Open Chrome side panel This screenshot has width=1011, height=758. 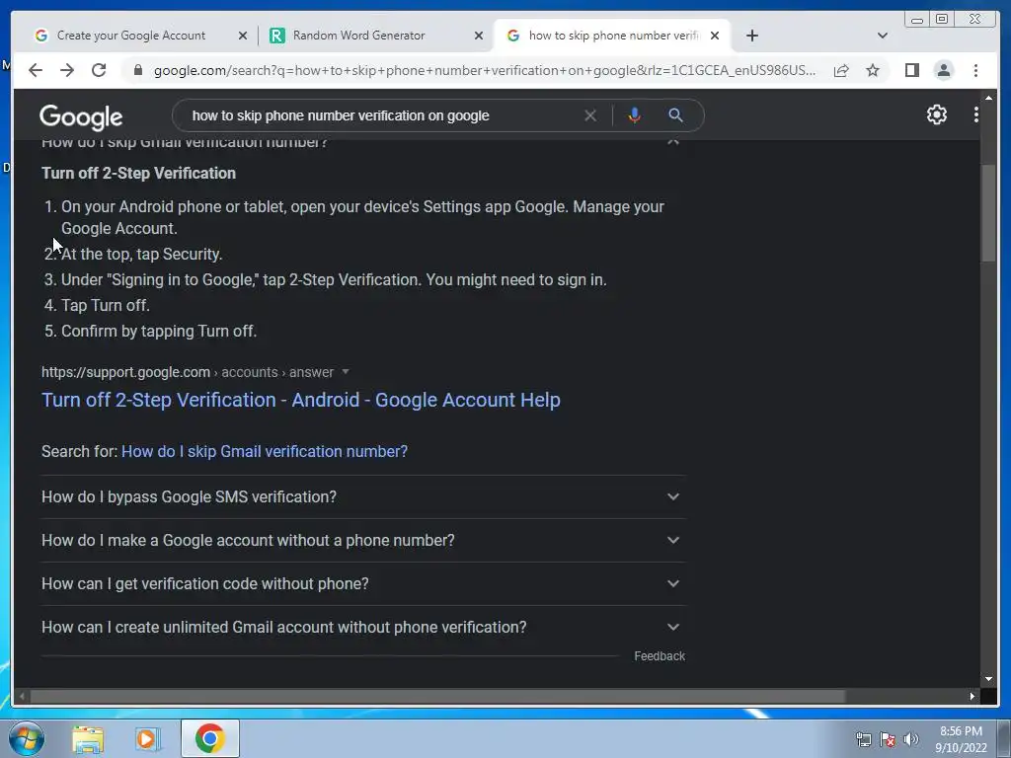[x=911, y=70]
